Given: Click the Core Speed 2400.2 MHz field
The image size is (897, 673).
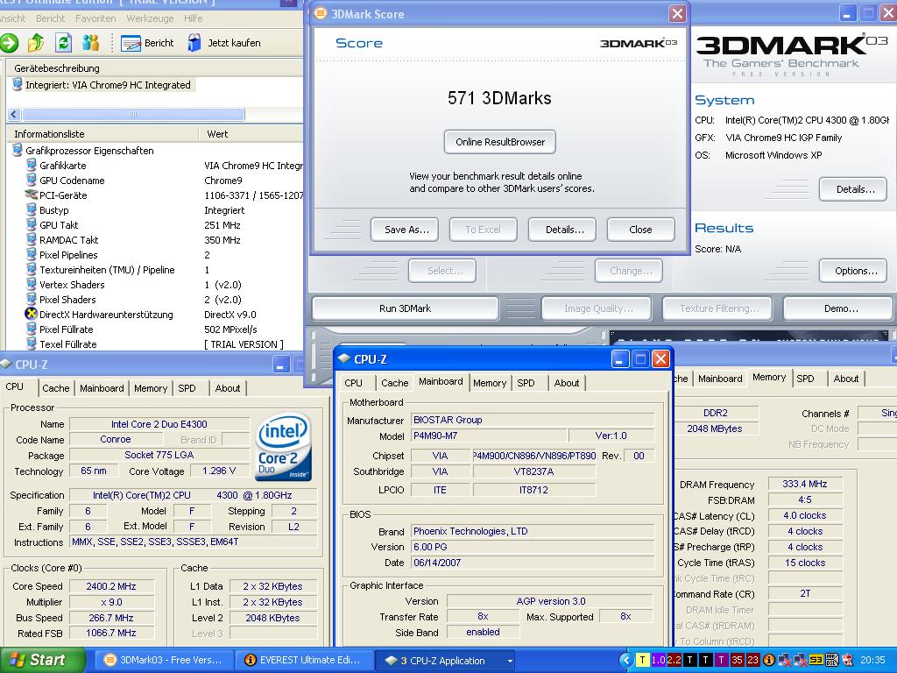Looking at the screenshot, I should 111,586.
